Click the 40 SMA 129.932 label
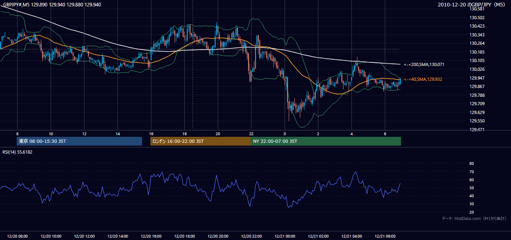This screenshot has width=511, height=240. click(423, 79)
